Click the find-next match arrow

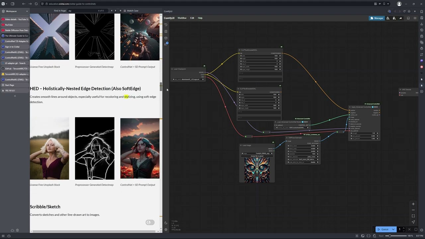click(x=115, y=11)
